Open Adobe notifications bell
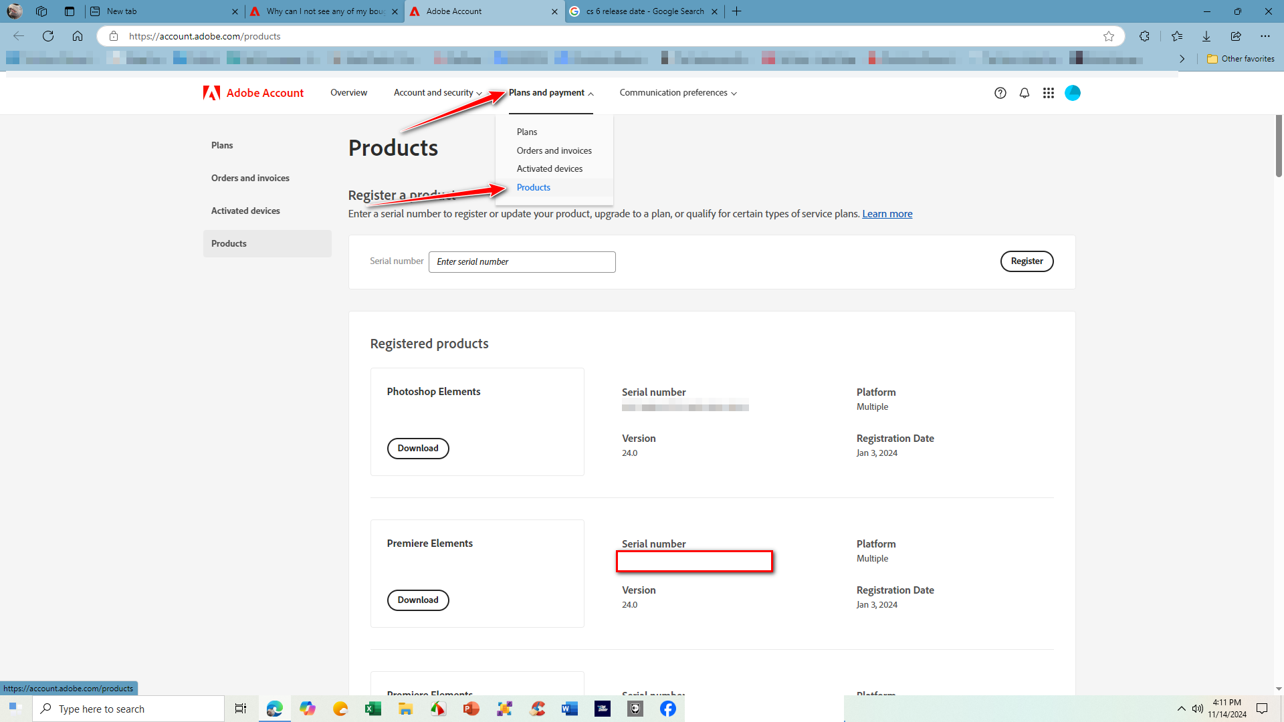 (1025, 93)
